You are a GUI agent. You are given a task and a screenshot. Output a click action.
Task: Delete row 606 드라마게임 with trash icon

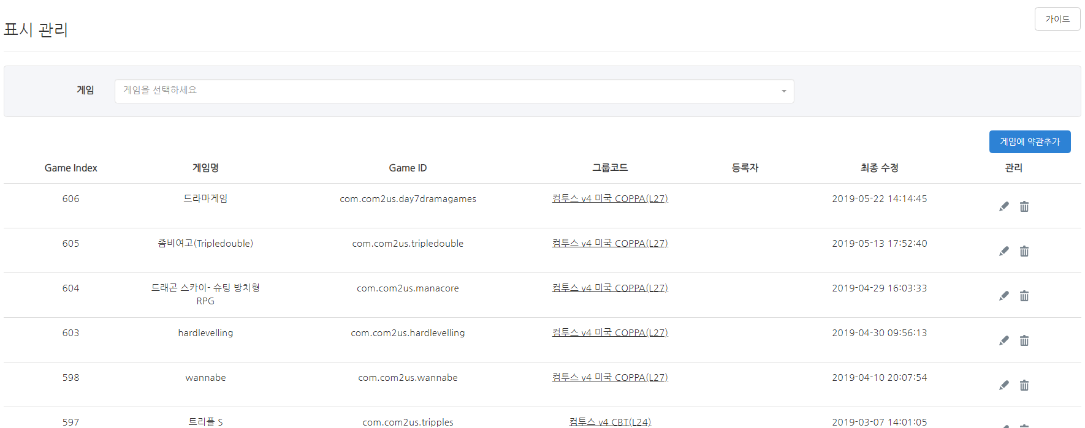pos(1024,206)
